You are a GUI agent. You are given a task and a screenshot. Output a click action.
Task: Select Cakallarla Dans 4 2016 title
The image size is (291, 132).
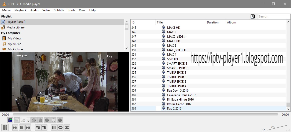[x=182, y=95]
